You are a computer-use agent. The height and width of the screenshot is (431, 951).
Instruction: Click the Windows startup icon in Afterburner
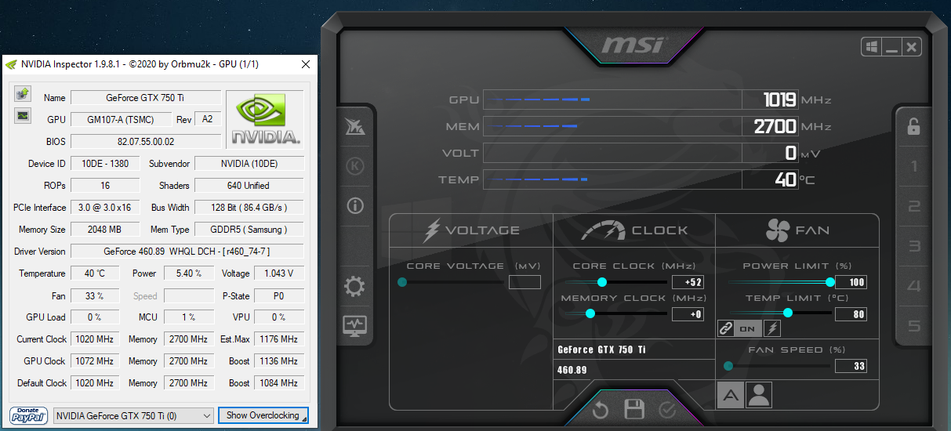click(871, 48)
